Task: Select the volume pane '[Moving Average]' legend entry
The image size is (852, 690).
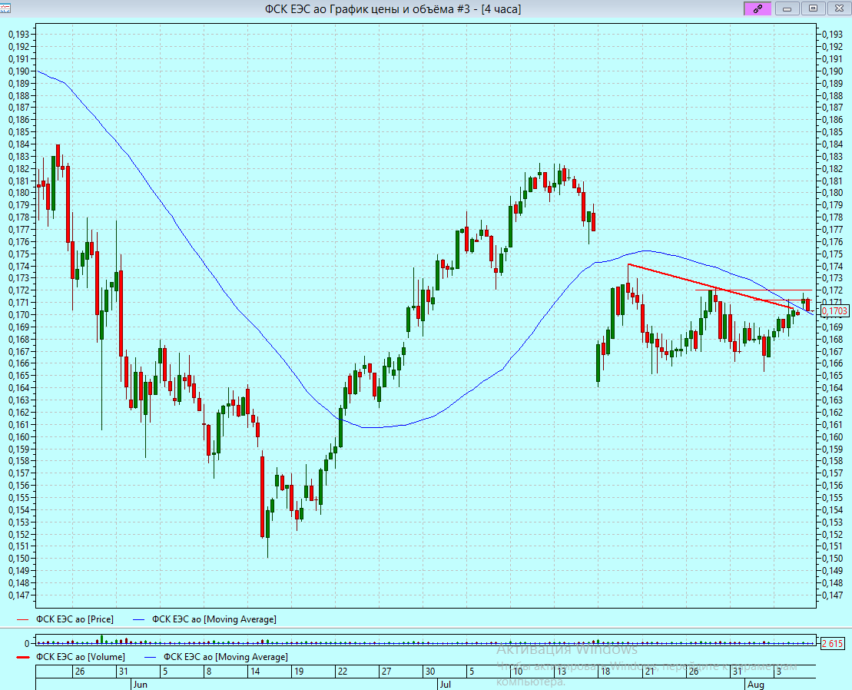Action: click(x=226, y=656)
